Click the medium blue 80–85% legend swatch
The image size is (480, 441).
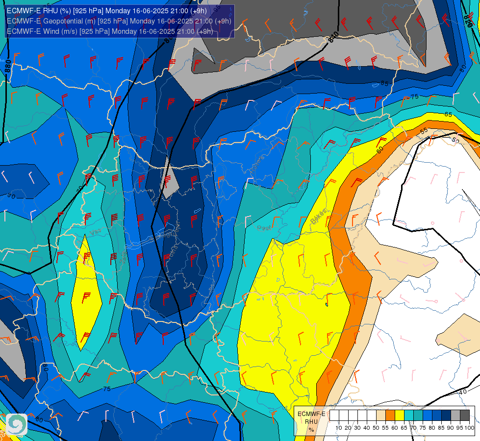pos(437,416)
